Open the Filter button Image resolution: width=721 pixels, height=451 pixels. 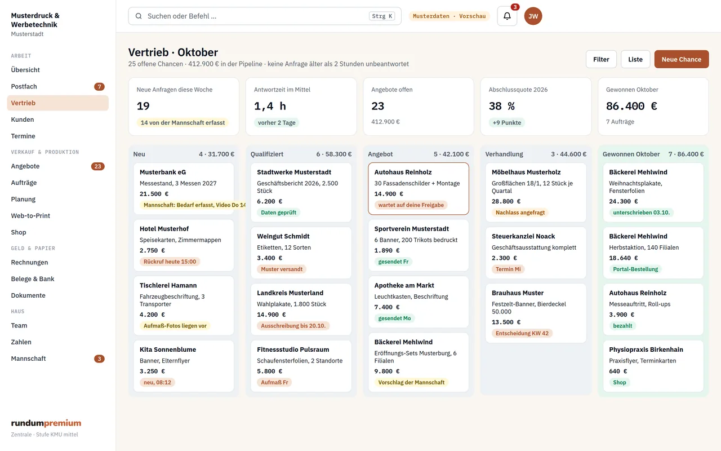click(601, 59)
